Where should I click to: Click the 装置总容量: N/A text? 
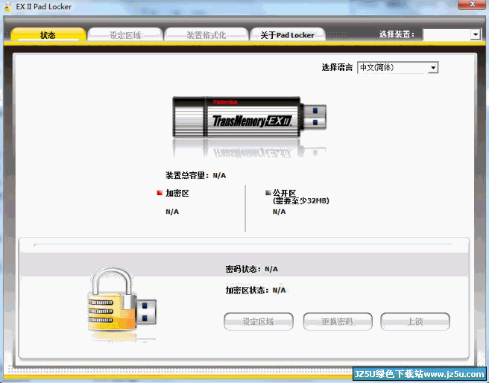[x=195, y=175]
